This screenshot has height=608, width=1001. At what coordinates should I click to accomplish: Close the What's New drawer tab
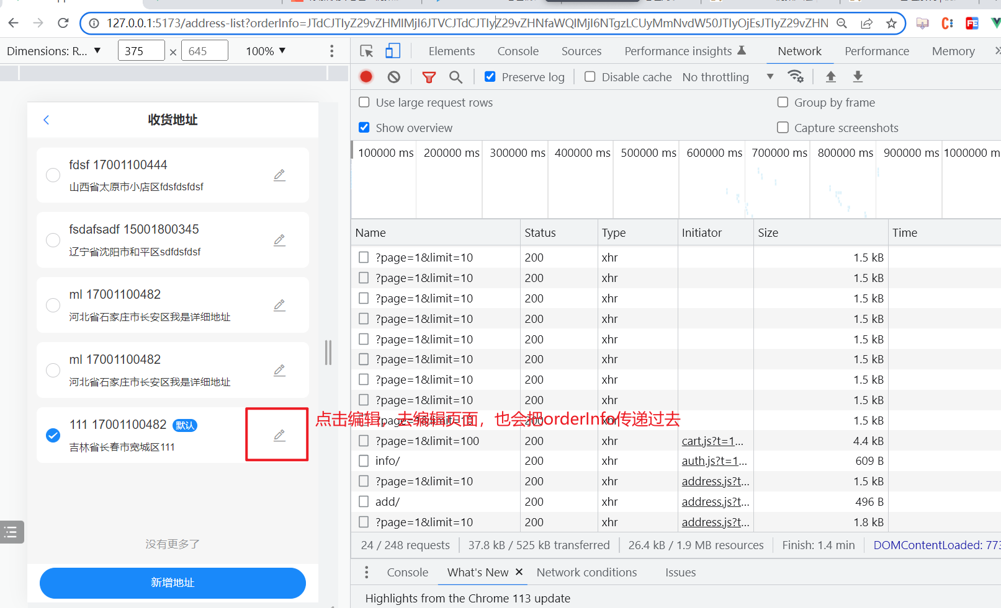pyautogui.click(x=519, y=572)
